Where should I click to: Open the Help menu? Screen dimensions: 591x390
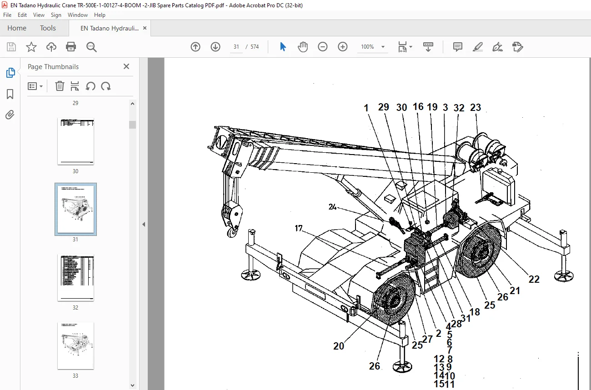pos(100,15)
